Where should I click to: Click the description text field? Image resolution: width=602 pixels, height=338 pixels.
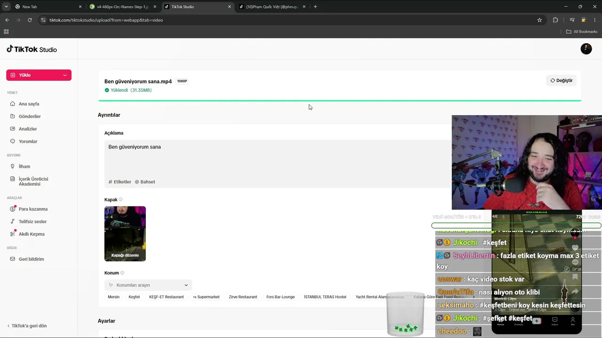pyautogui.click(x=277, y=164)
